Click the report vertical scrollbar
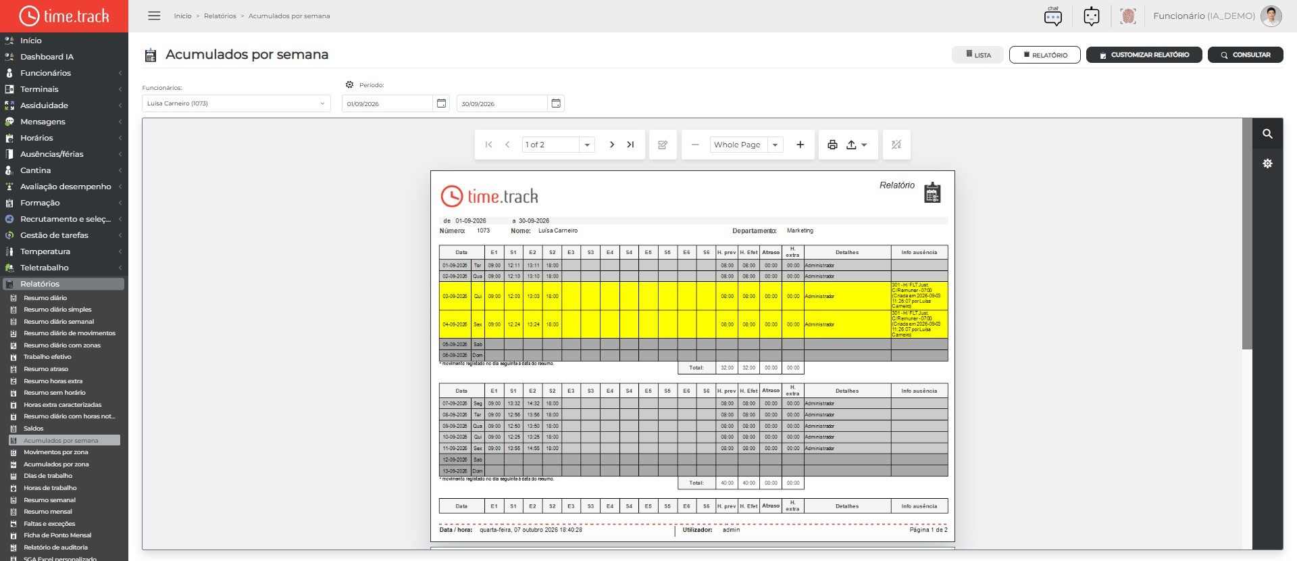The image size is (1297, 561). (1247, 234)
